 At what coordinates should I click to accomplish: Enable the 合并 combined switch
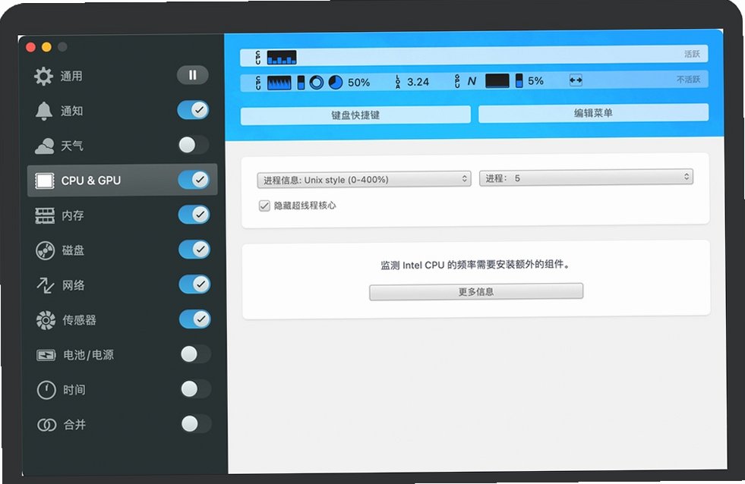(x=196, y=424)
